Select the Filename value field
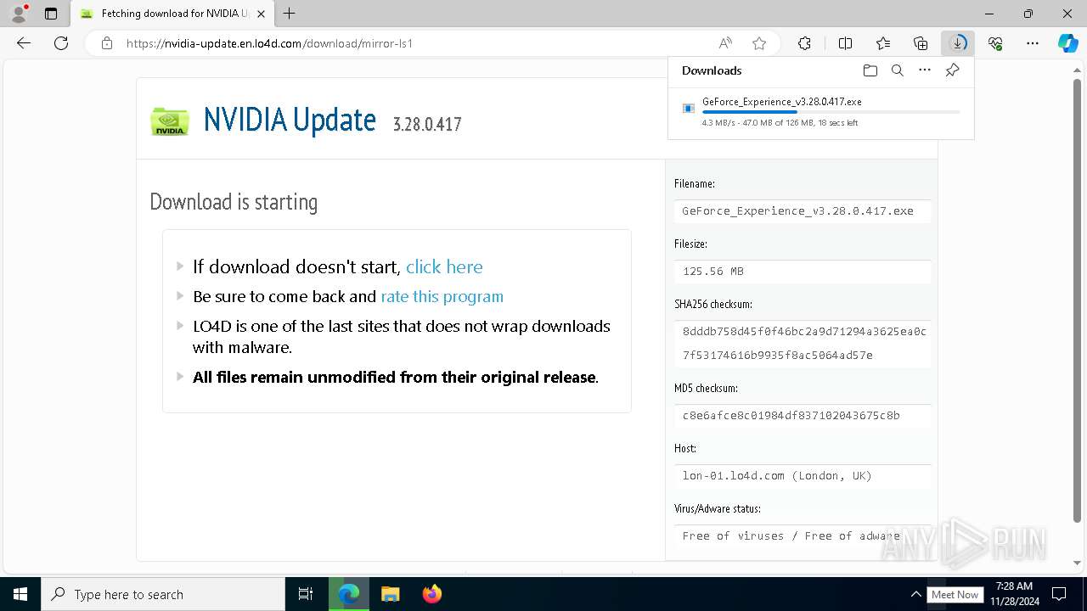The height and width of the screenshot is (611, 1087). [803, 211]
